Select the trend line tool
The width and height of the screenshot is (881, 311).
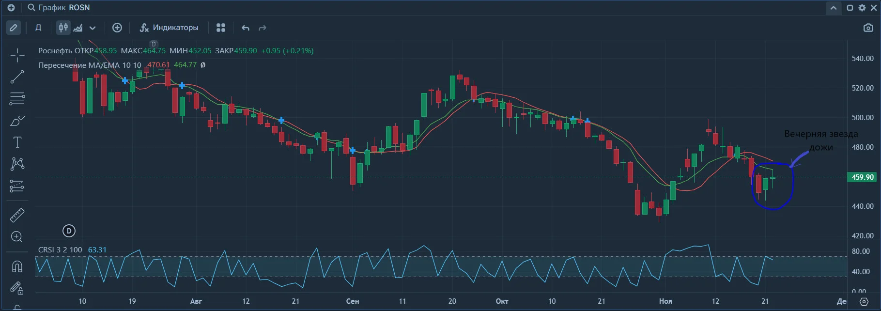(17, 77)
